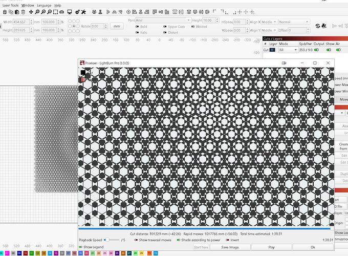Click the Ungroup single-person icon
348x256 pixels.
point(100,12)
